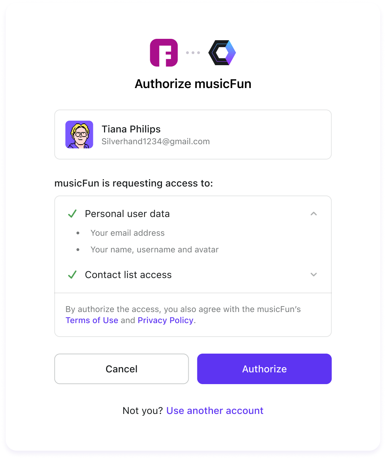The width and height of the screenshot is (386, 459).
Task: Click the green checkmark beside Personal user data
Action: pos(72,214)
